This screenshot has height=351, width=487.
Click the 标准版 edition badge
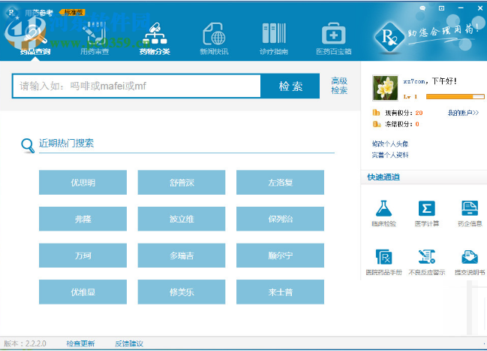pos(73,13)
